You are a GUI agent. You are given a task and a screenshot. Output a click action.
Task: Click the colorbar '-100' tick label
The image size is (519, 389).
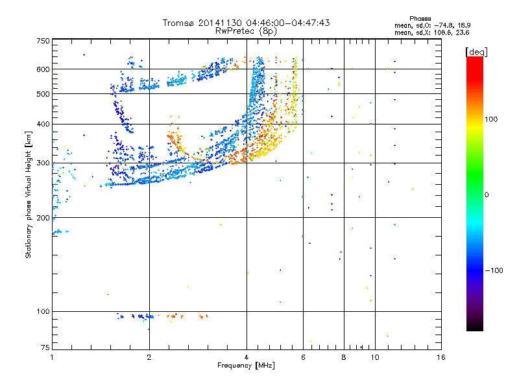pos(494,270)
